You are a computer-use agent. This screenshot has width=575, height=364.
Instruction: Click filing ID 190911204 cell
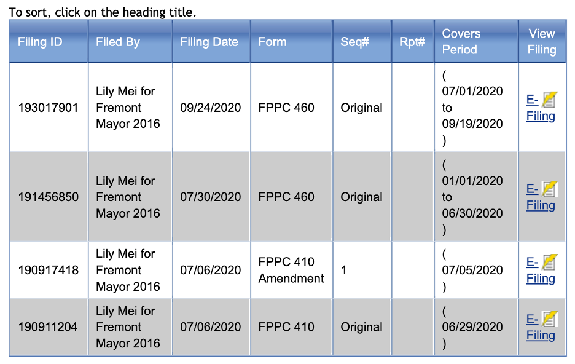click(48, 327)
